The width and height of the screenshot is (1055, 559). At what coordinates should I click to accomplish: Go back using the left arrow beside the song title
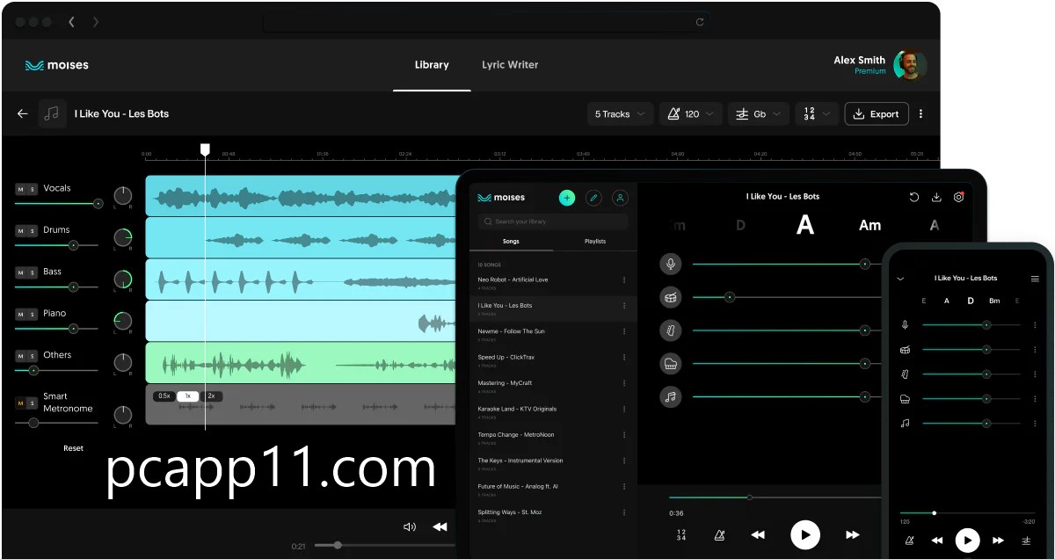[22, 113]
